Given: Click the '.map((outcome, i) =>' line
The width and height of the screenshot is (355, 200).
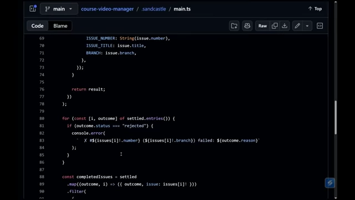Looking at the screenshot, I should click(x=132, y=184).
